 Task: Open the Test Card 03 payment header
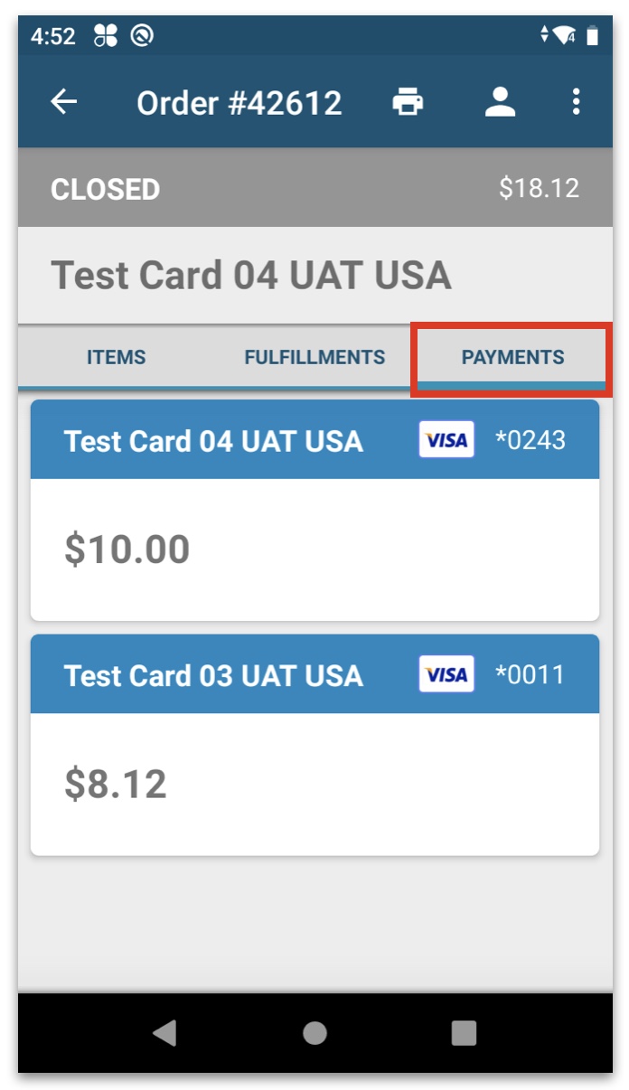pyautogui.click(x=314, y=675)
